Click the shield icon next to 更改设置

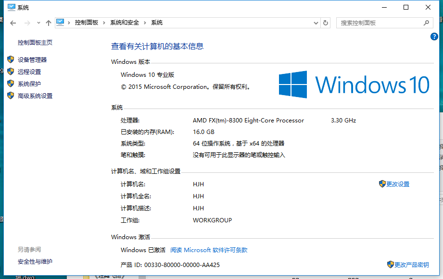382,184
